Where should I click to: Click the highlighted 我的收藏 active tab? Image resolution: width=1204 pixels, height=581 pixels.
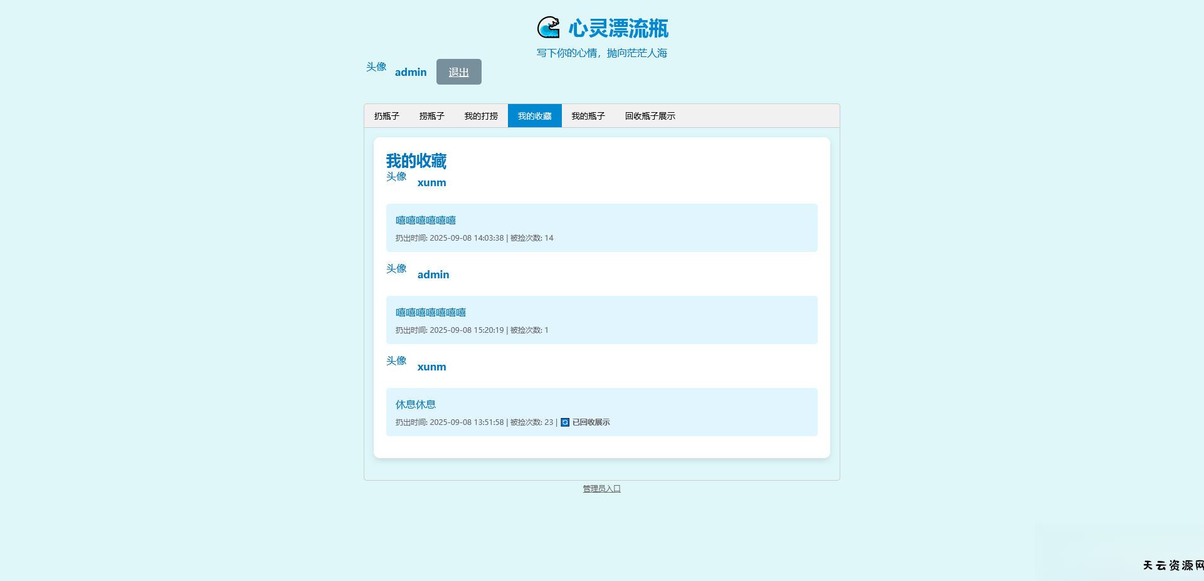coord(534,115)
